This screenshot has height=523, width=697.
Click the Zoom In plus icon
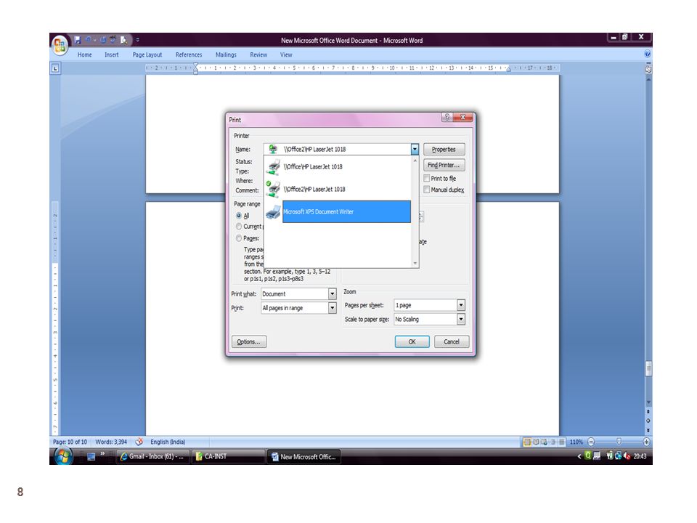646,442
